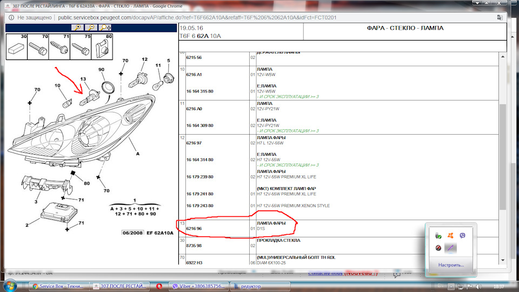This screenshot has height=292, width=519.
Task: Click the scroll-down arrow of parts list
Action: (503, 260)
